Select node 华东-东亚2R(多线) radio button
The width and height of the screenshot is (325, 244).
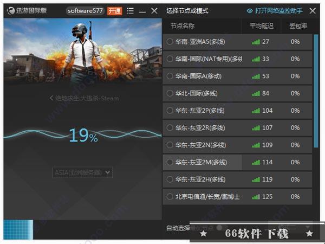coord(170,128)
